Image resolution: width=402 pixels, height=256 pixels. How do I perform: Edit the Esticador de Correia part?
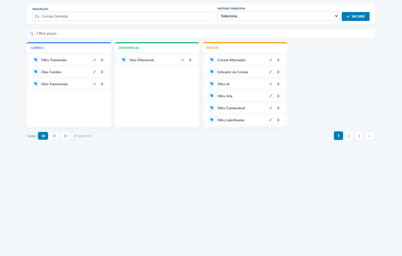[x=271, y=72]
